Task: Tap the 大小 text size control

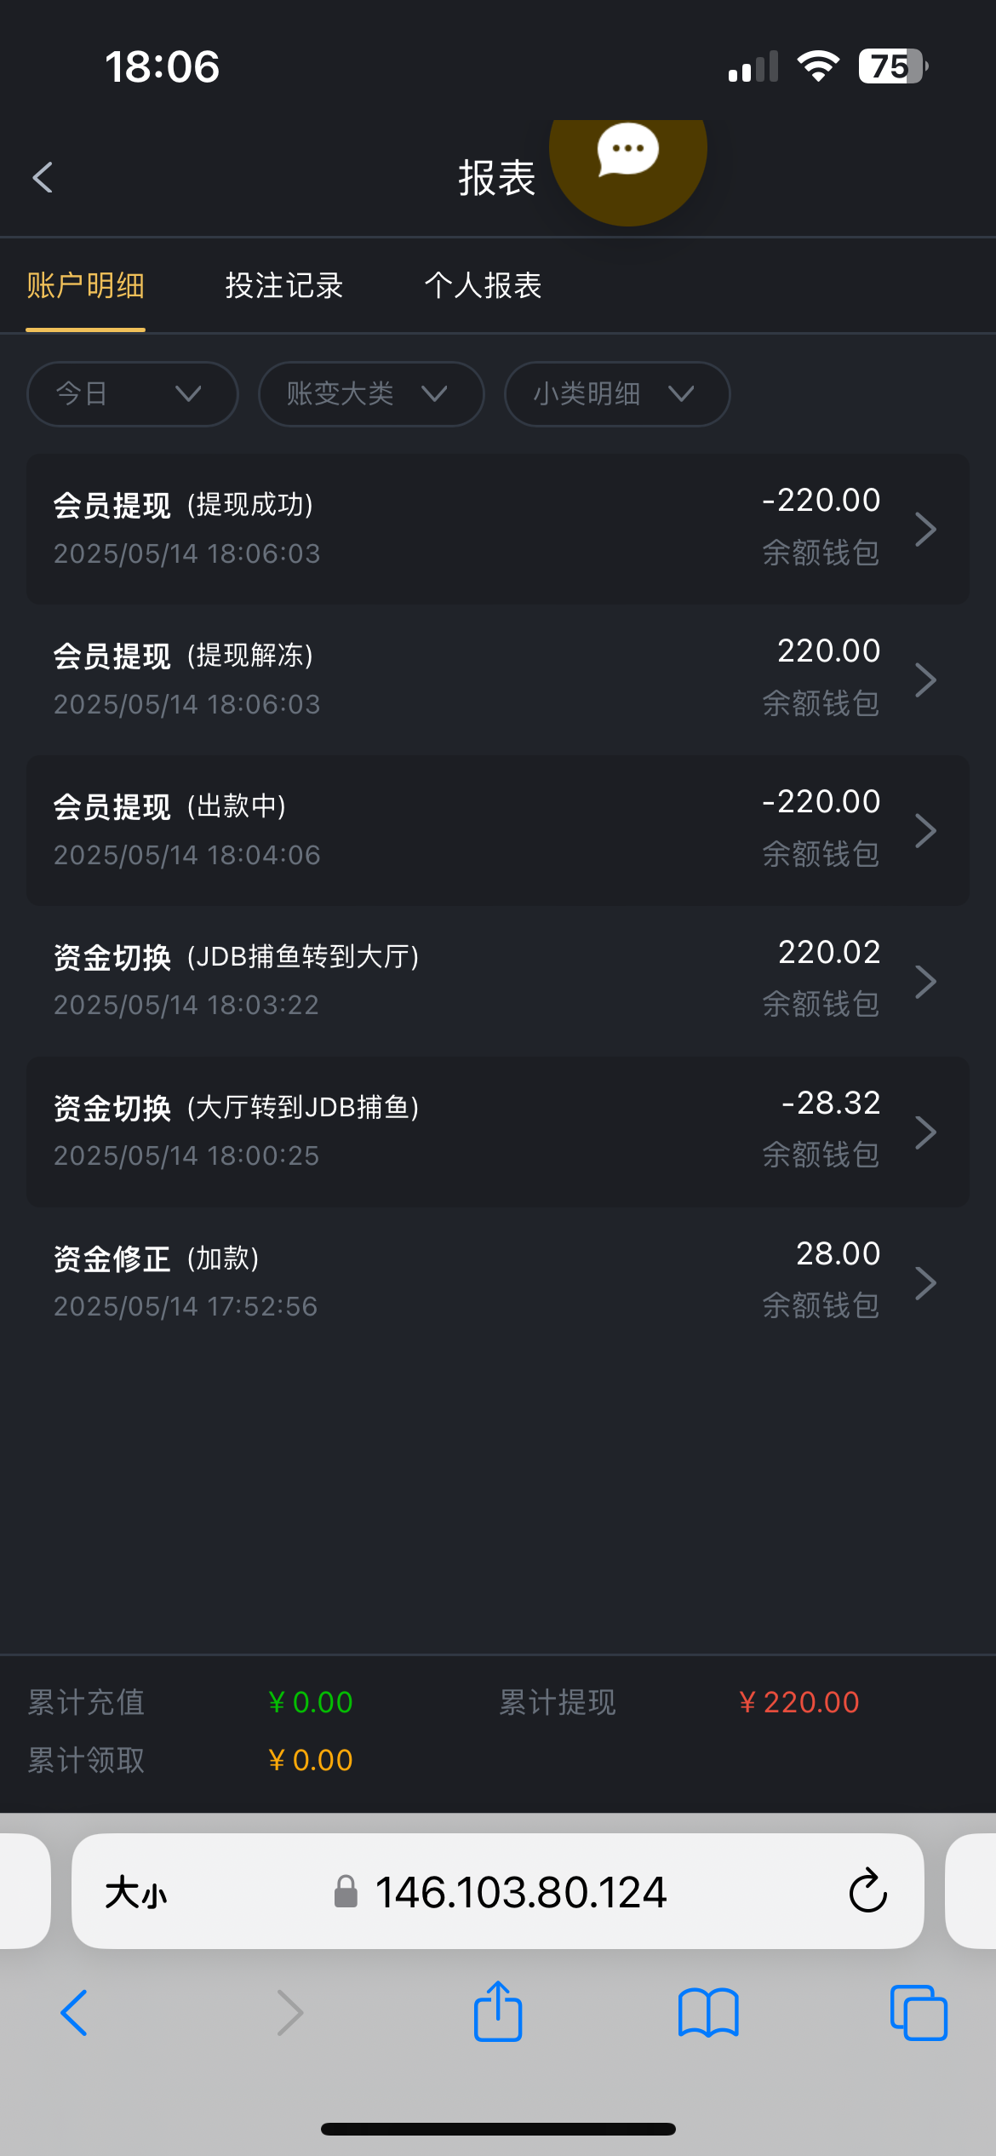Action: tap(136, 1893)
